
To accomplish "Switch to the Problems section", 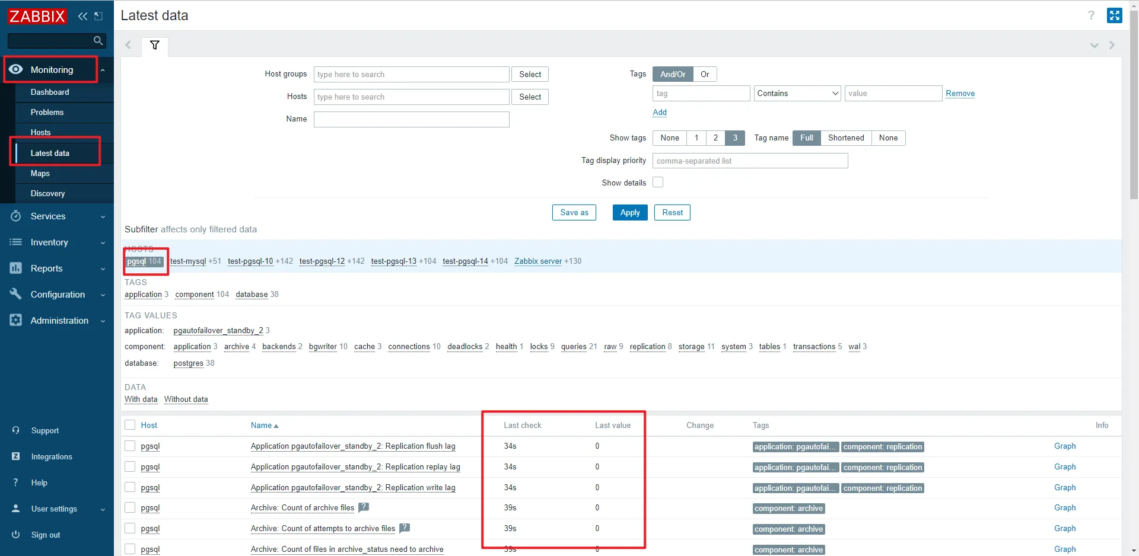I will [47, 112].
